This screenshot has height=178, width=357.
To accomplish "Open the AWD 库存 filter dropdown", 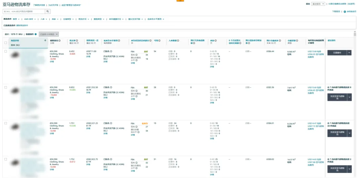I will (x=31, y=19).
